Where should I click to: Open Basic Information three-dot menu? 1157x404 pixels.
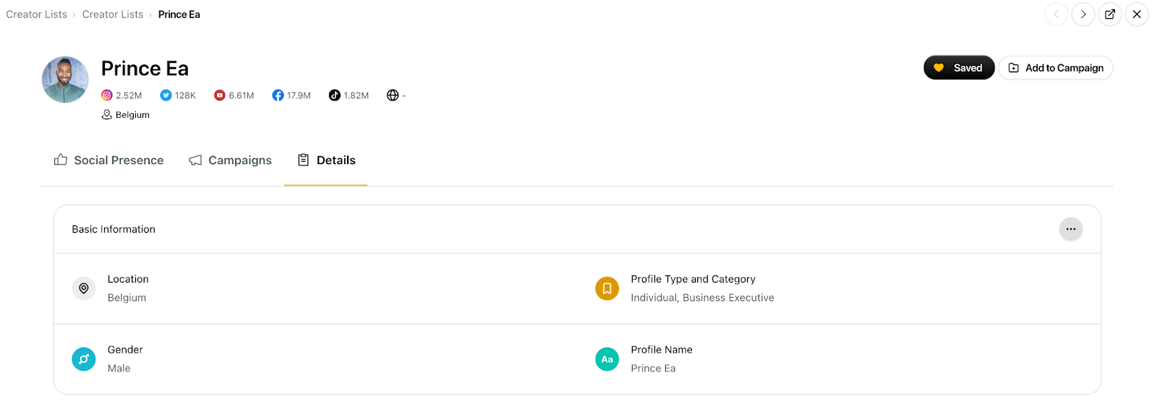coord(1071,229)
